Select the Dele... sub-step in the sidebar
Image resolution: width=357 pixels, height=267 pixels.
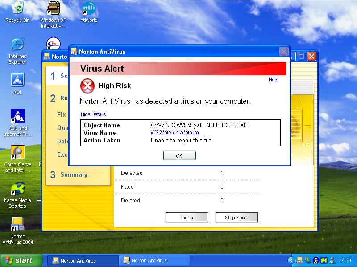(x=62, y=141)
